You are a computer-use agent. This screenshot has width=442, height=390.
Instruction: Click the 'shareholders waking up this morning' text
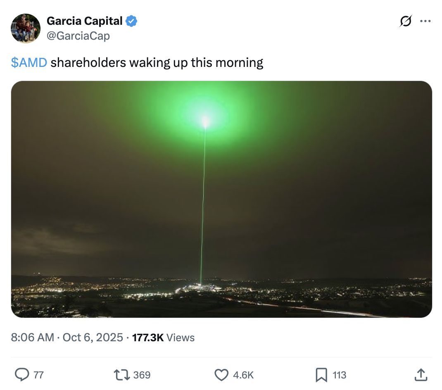pyautogui.click(x=157, y=62)
